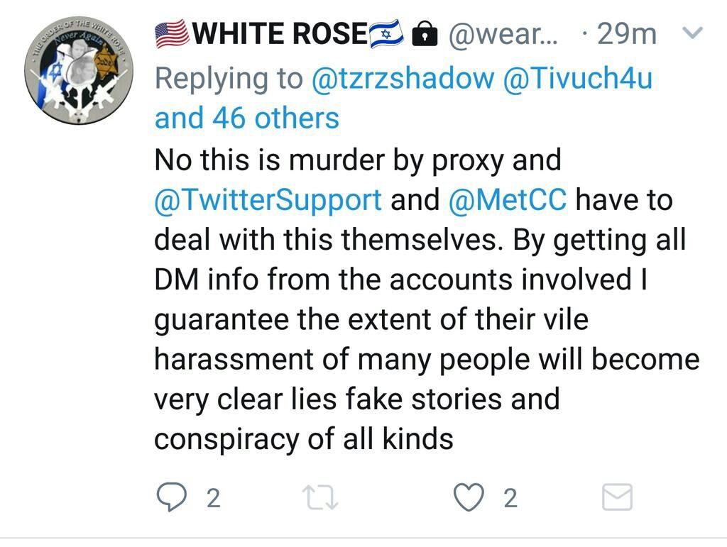Viewport: 727px width, 547px height.
Task: Click the American flag emoji in name
Action: 172,34
